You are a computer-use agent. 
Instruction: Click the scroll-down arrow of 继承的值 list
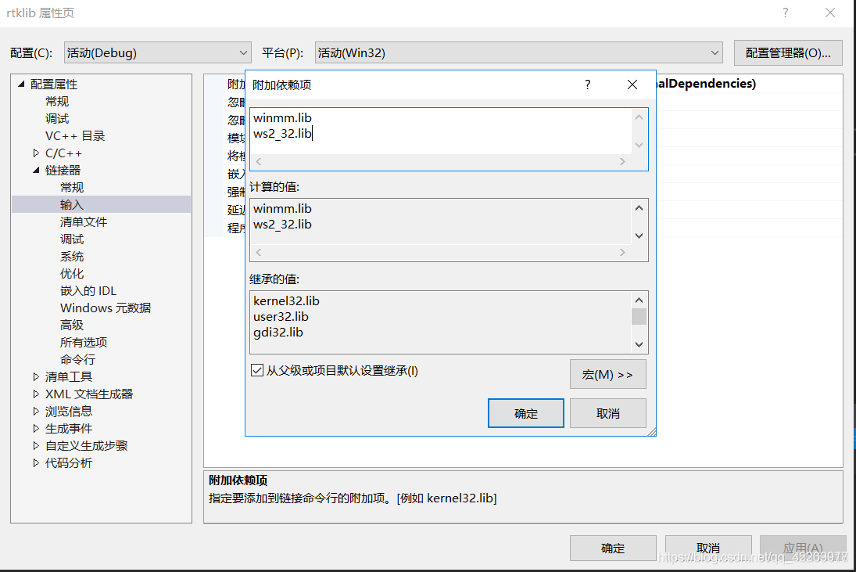point(639,345)
